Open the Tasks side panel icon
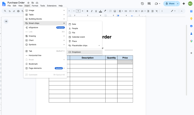Viewport: 194px width, 115px height. [x=191, y=26]
